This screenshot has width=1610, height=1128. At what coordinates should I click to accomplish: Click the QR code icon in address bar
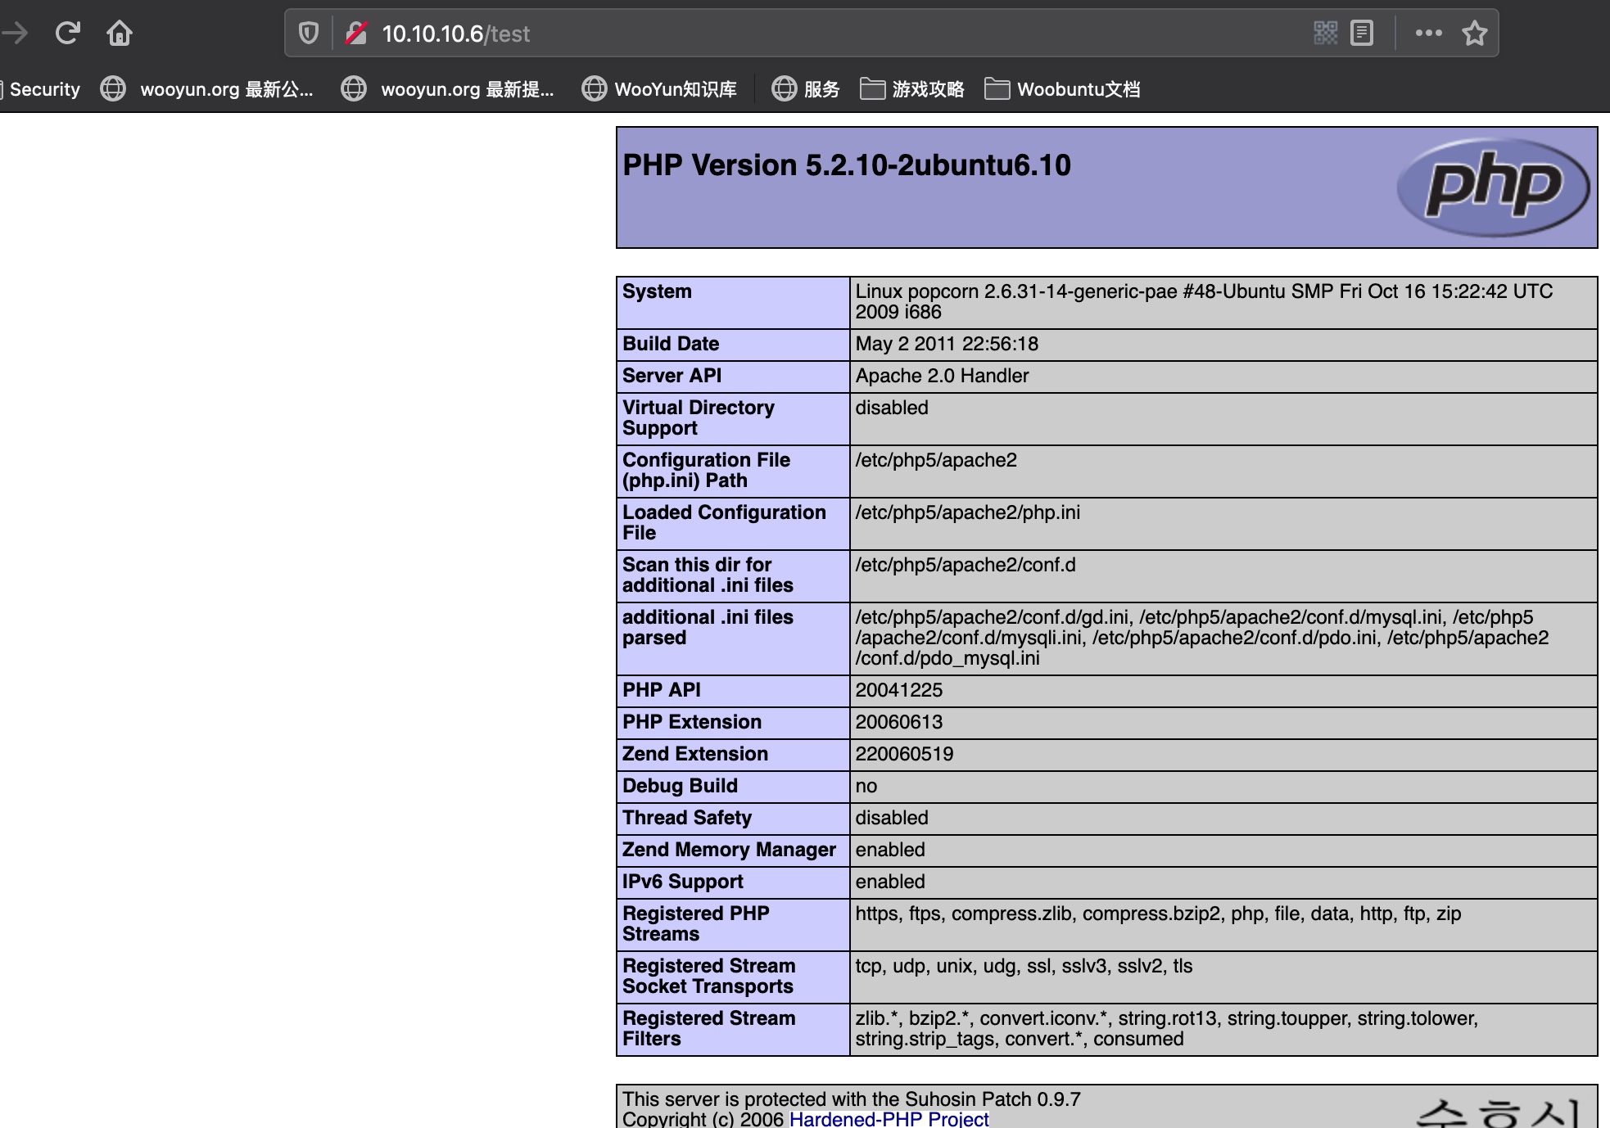pos(1325,34)
